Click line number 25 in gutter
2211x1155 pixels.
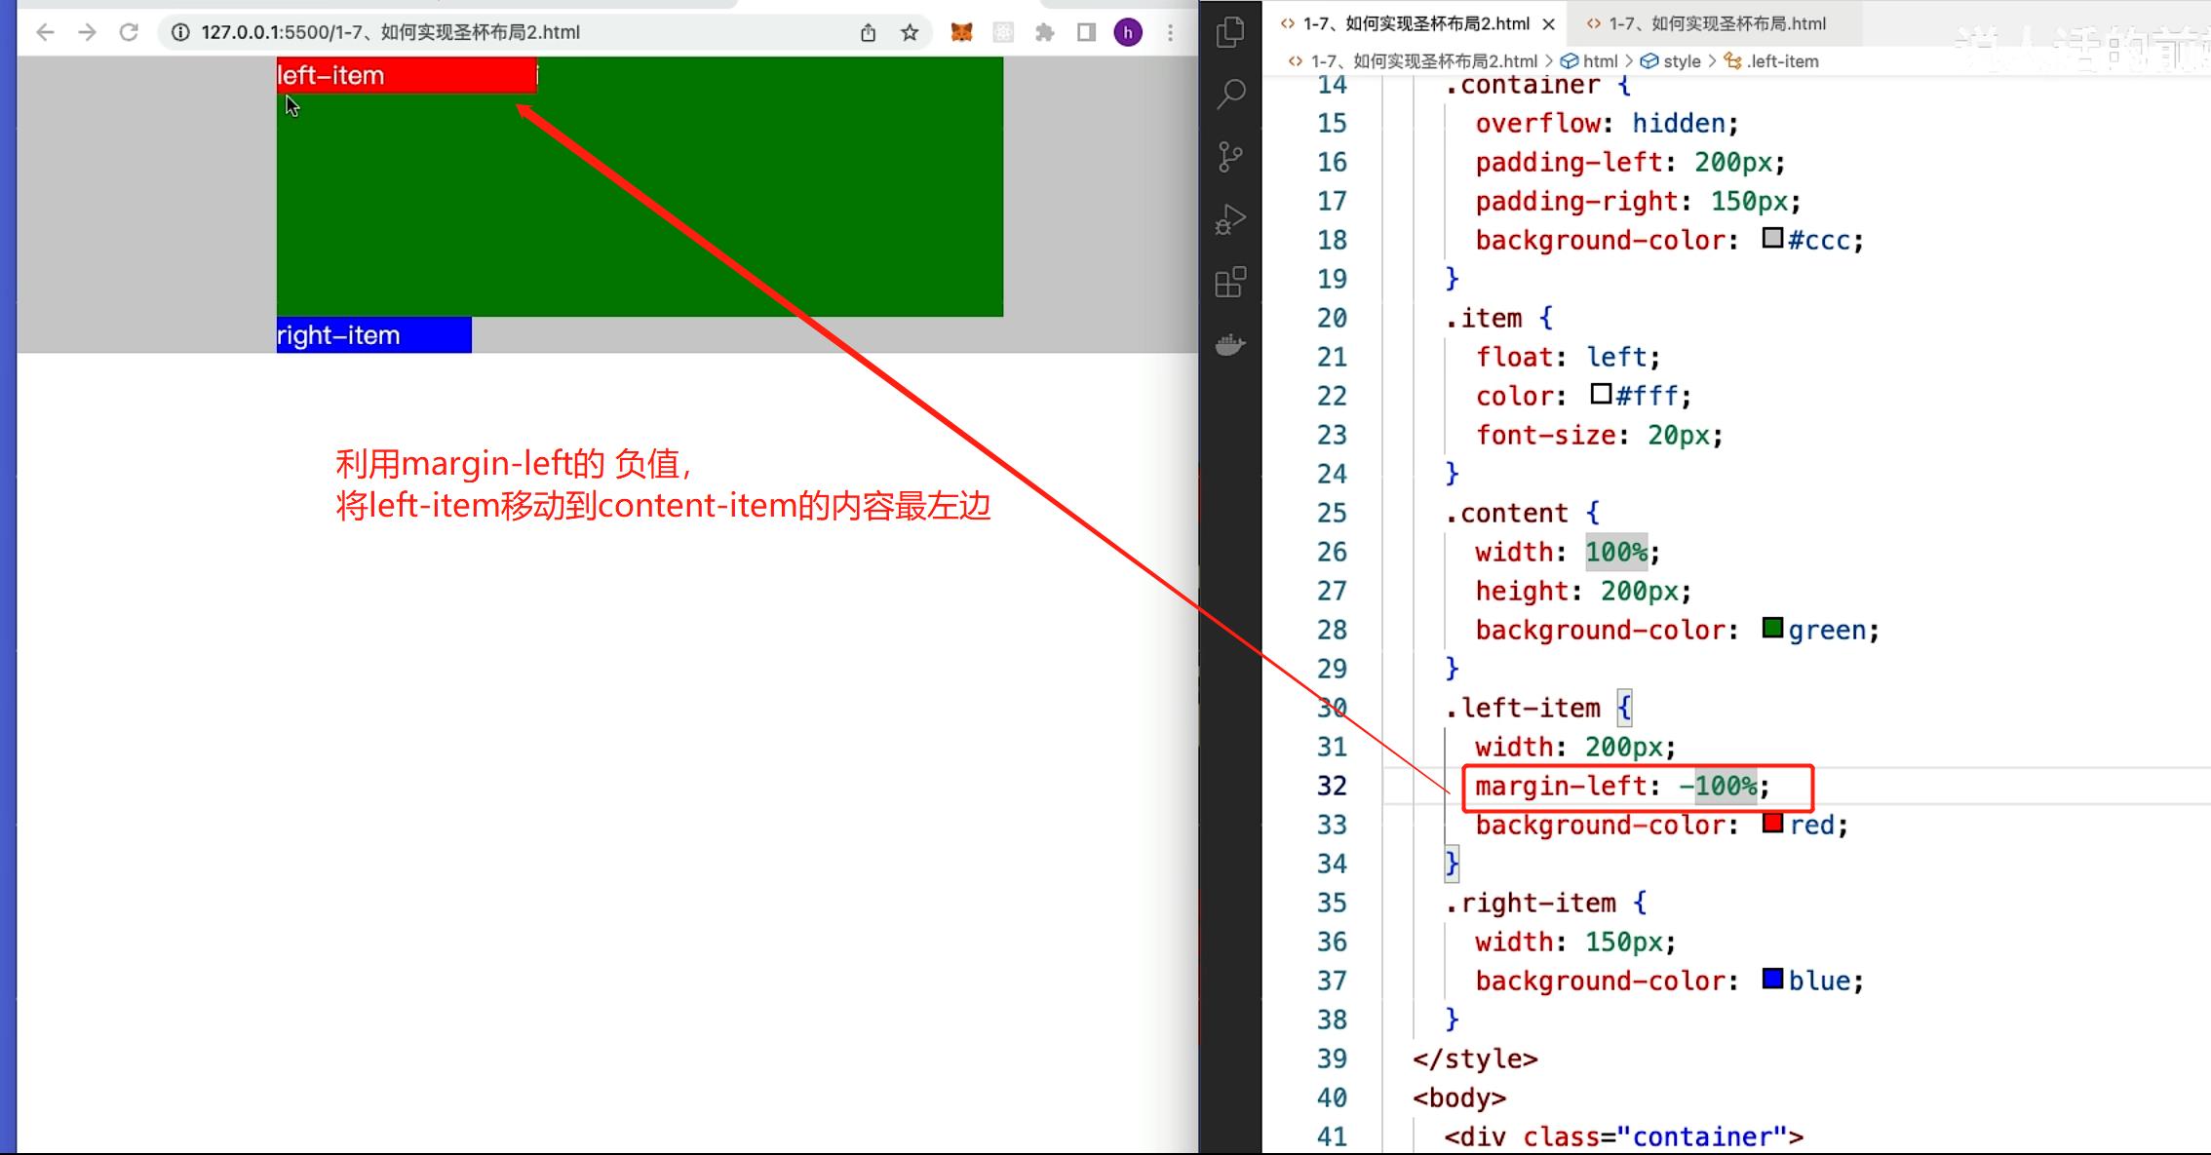(1332, 513)
